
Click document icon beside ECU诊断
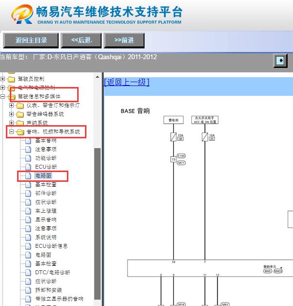[x=28, y=167]
